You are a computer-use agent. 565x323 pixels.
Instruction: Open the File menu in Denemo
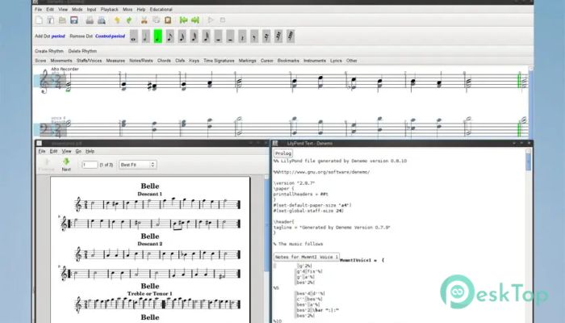click(x=38, y=10)
